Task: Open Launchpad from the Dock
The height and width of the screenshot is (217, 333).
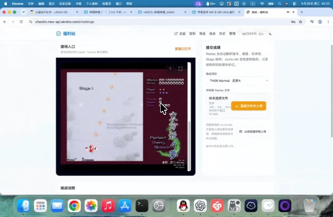Action: click(x=40, y=206)
